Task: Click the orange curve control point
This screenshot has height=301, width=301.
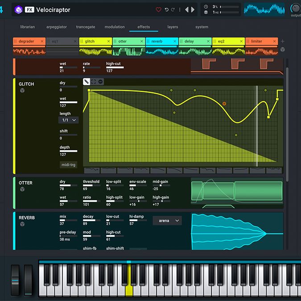Action: [224, 103]
